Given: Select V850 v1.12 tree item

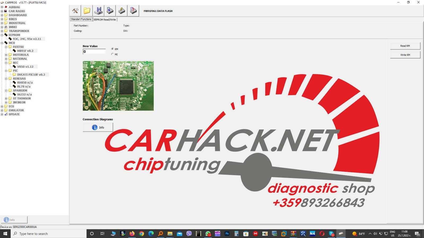Looking at the screenshot, I should click(x=25, y=67).
